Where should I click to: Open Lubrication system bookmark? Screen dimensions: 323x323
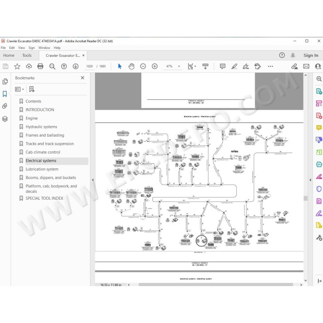(42, 169)
